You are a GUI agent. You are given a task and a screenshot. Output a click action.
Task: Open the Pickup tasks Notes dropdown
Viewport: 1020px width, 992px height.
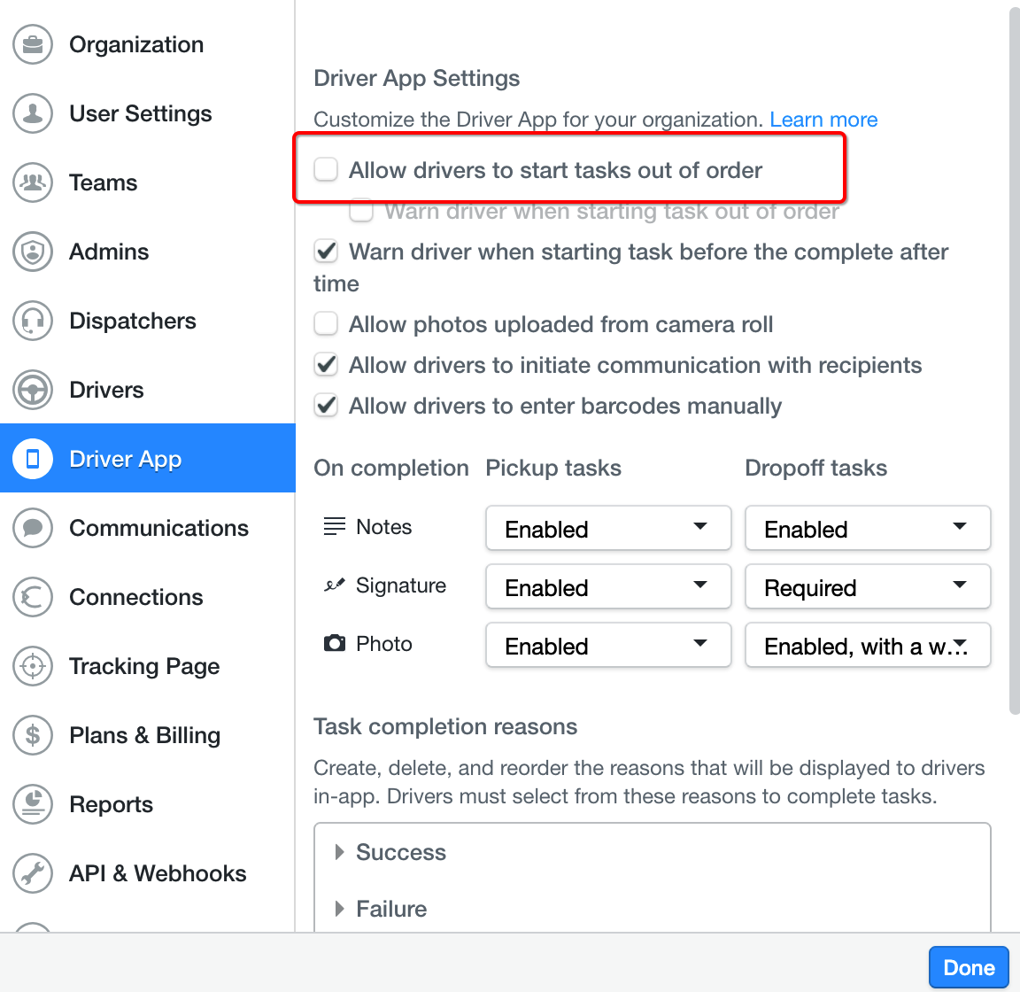608,528
